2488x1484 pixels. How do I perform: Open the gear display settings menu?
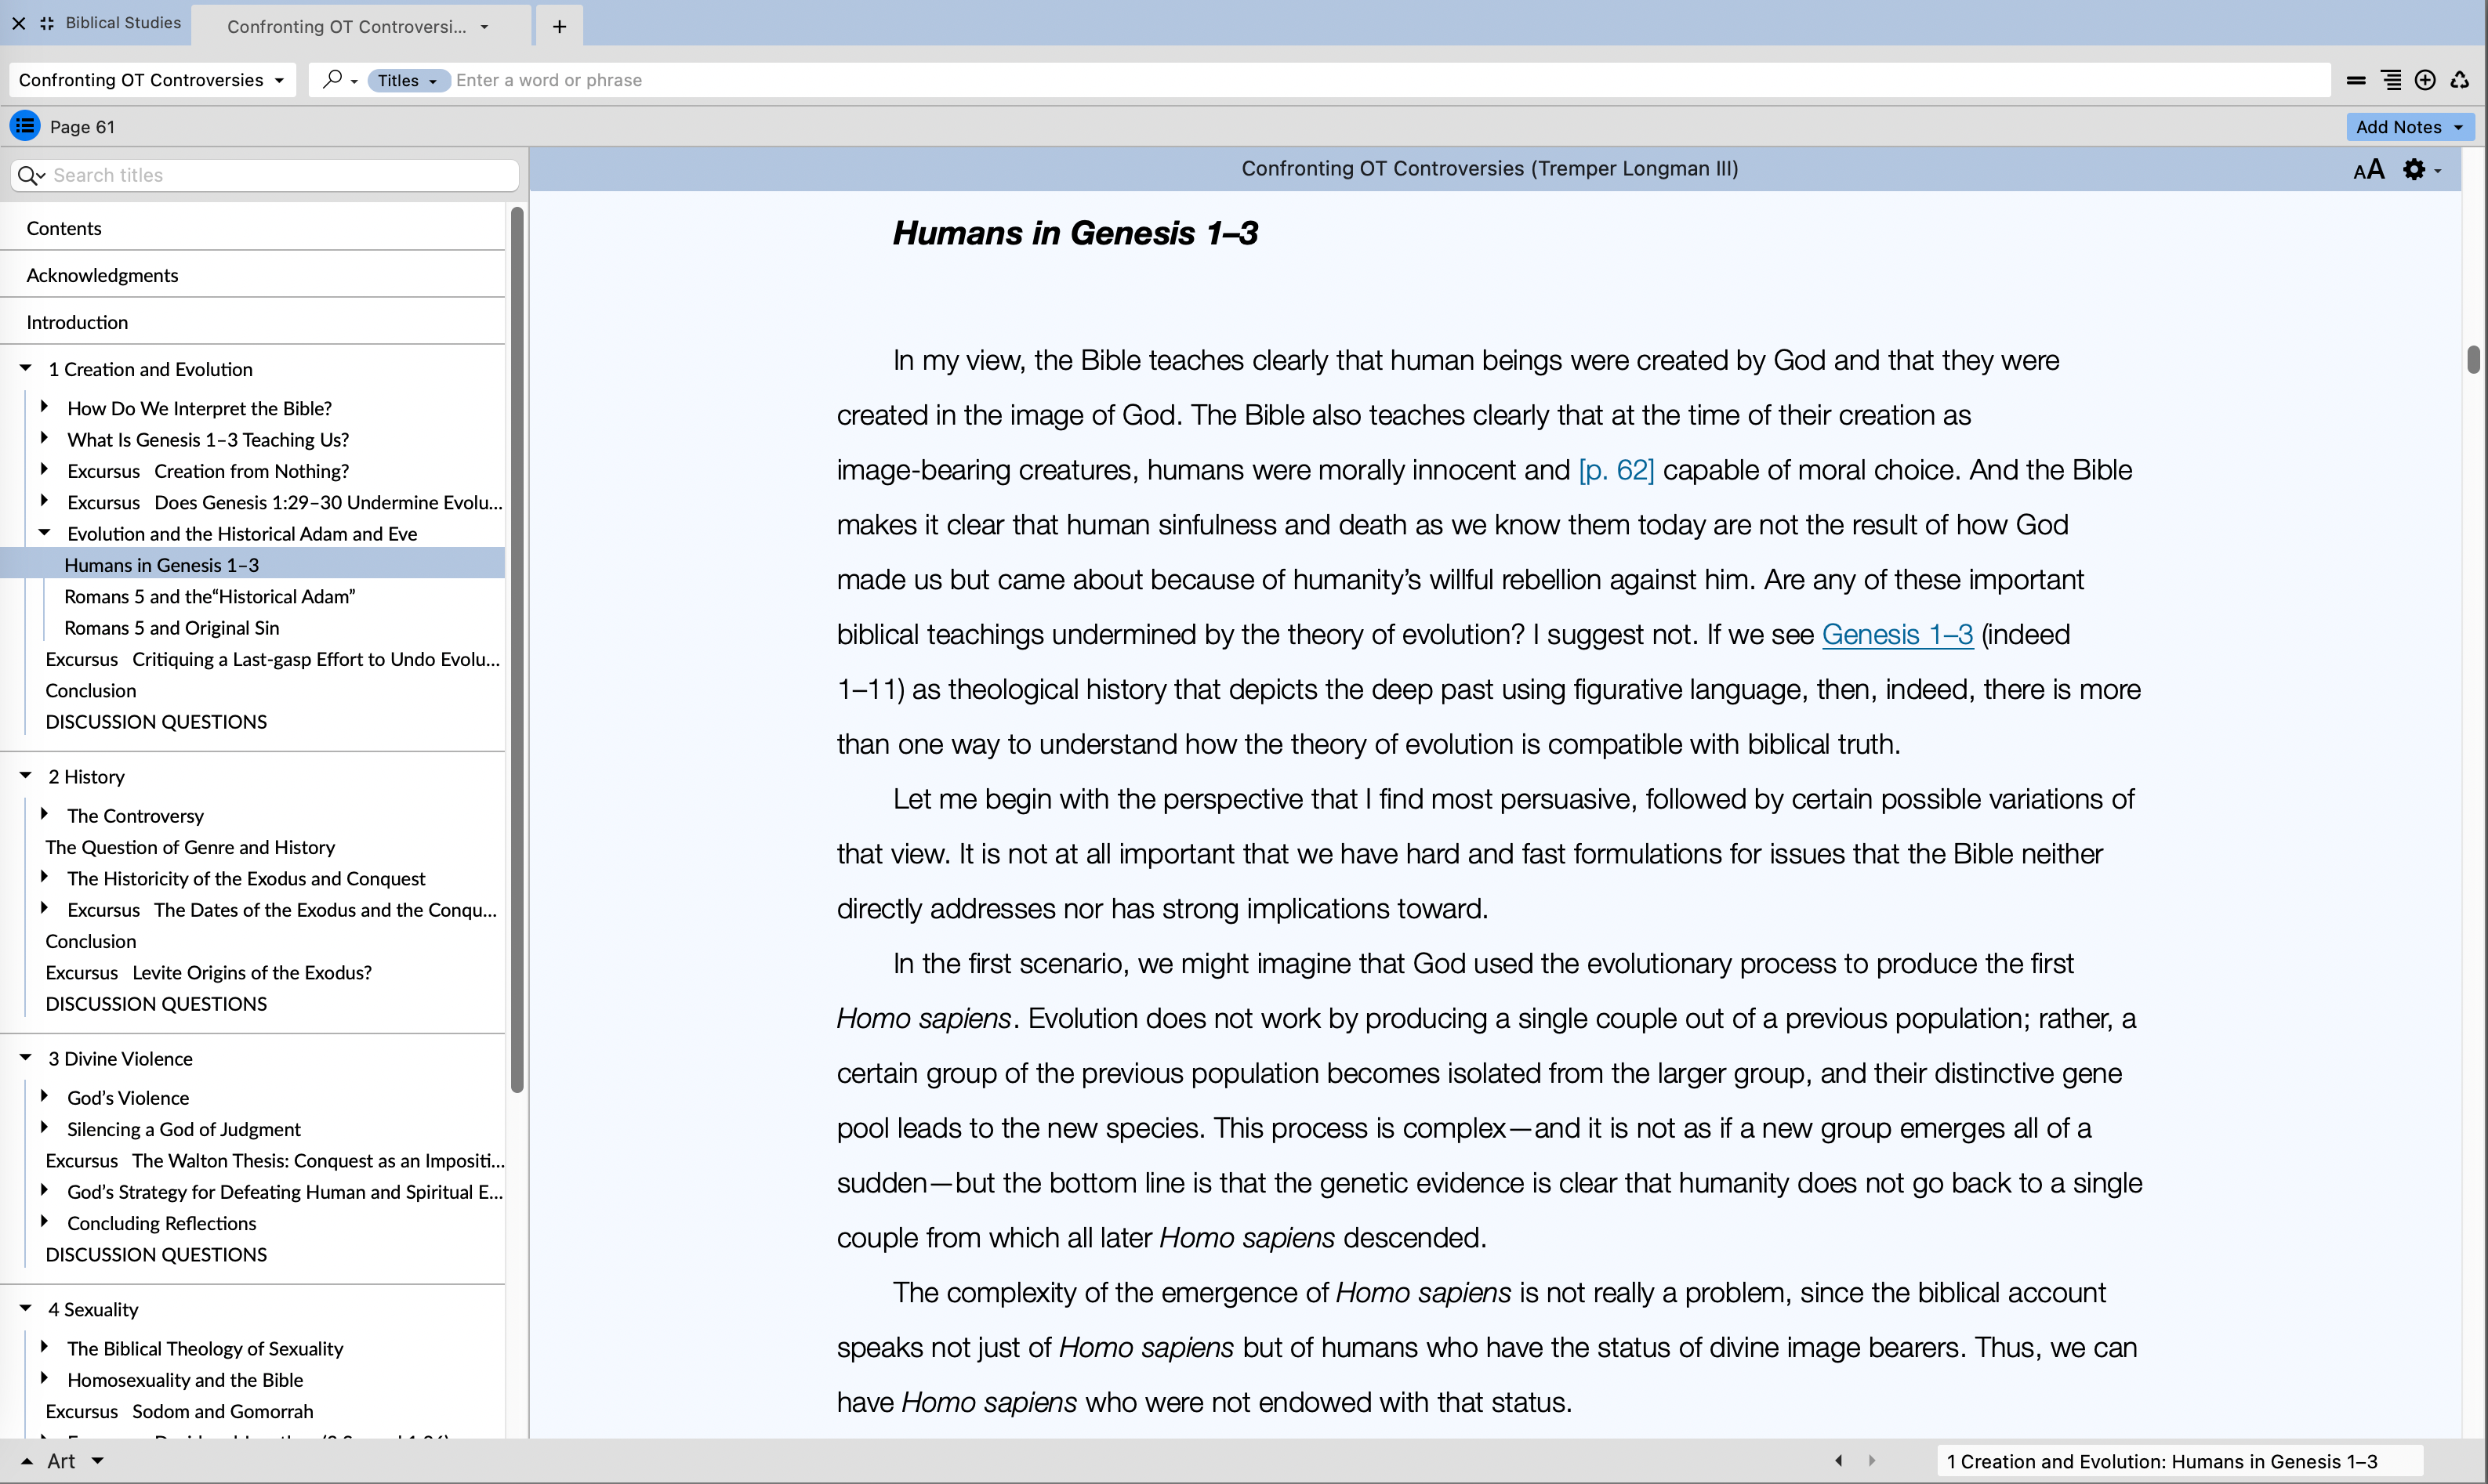[2421, 170]
